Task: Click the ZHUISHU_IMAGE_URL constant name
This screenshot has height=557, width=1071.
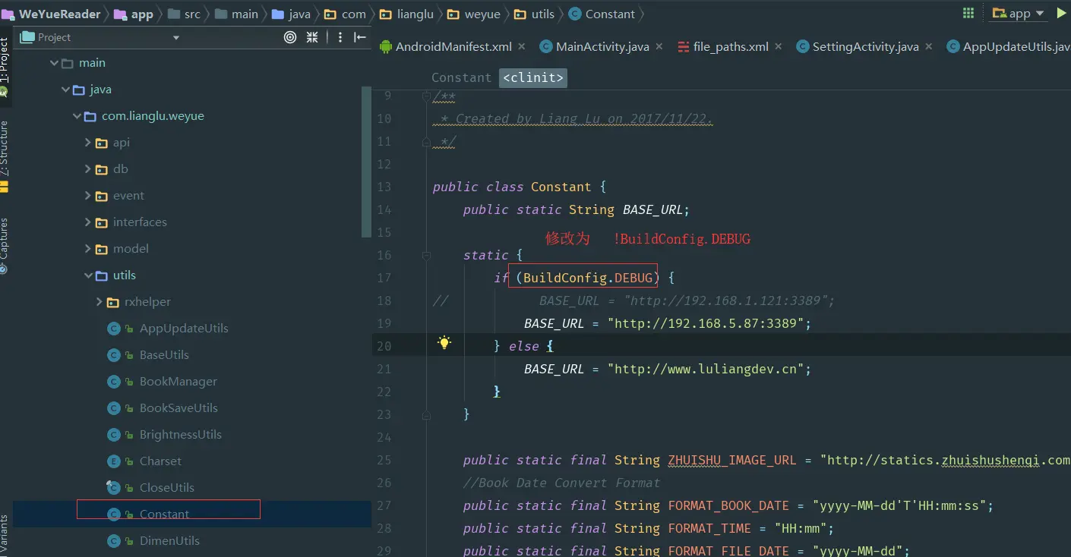Action: point(732,460)
